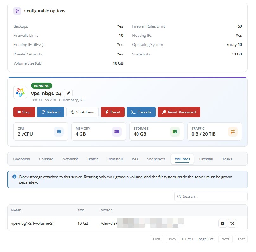Open the Traffic tab
Image resolution: width=256 pixels, height=252 pixels.
coord(93,159)
